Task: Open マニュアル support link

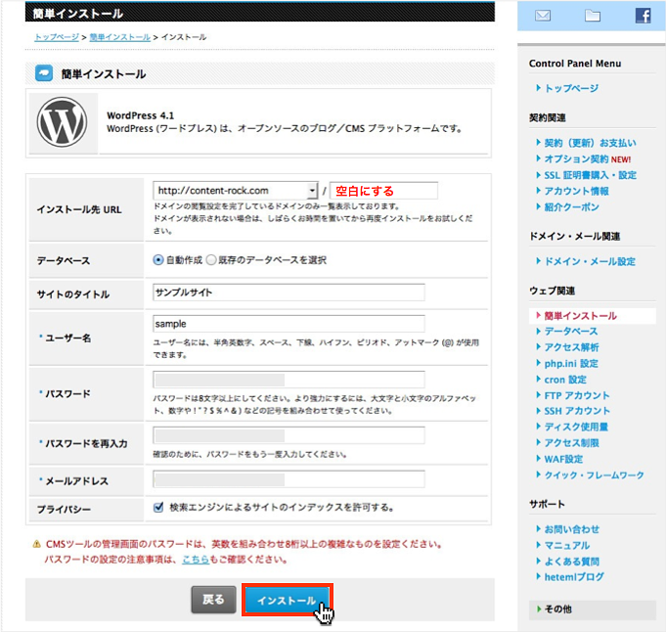Action: (x=567, y=545)
